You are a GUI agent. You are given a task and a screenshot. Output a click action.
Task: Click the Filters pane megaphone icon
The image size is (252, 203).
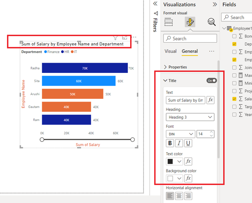[156, 13]
